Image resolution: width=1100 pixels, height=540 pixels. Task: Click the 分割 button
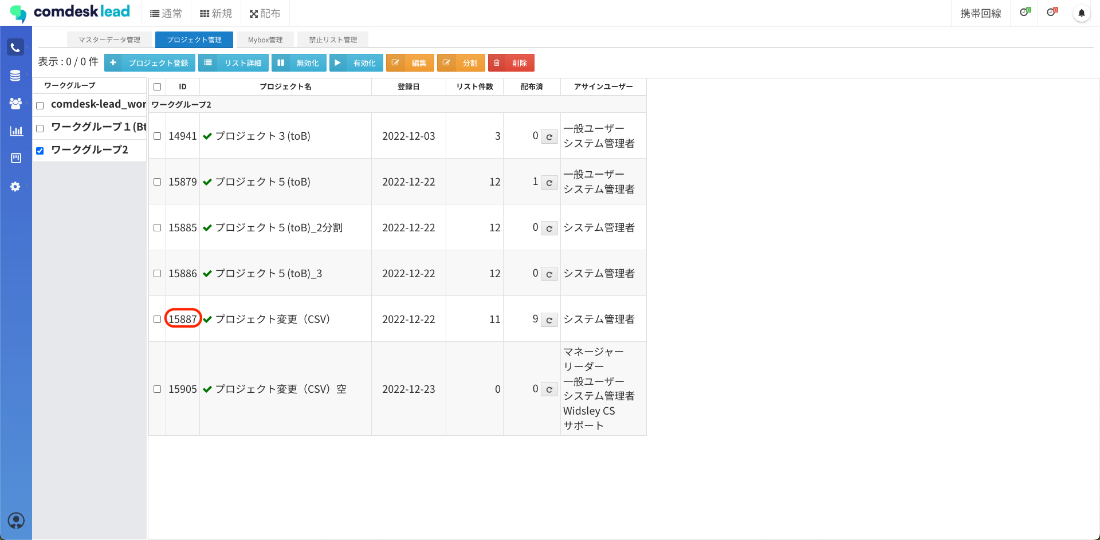coord(461,63)
